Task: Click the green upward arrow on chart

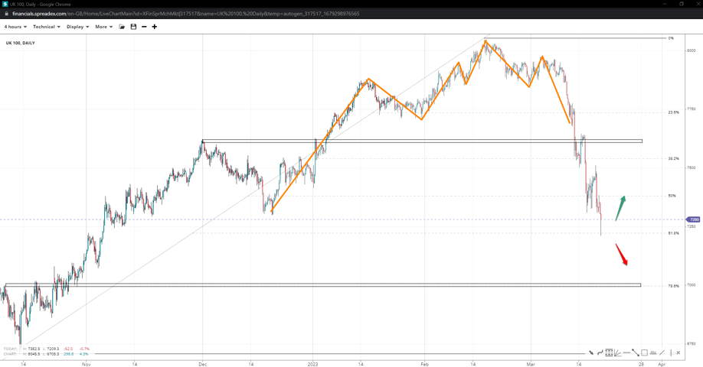Action: (x=620, y=208)
